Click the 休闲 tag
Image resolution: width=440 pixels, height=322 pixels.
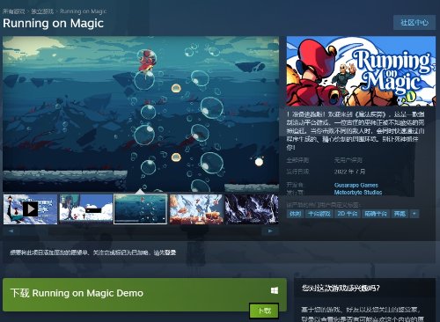pyautogui.click(x=295, y=214)
